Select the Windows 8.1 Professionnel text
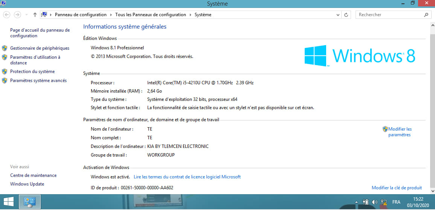Screen dimensions: 435x210 (x=118, y=48)
